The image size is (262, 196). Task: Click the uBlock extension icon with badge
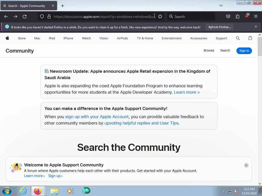click(x=247, y=16)
